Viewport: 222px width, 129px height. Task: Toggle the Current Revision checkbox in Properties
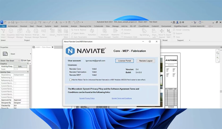pyautogui.click(x=15, y=83)
